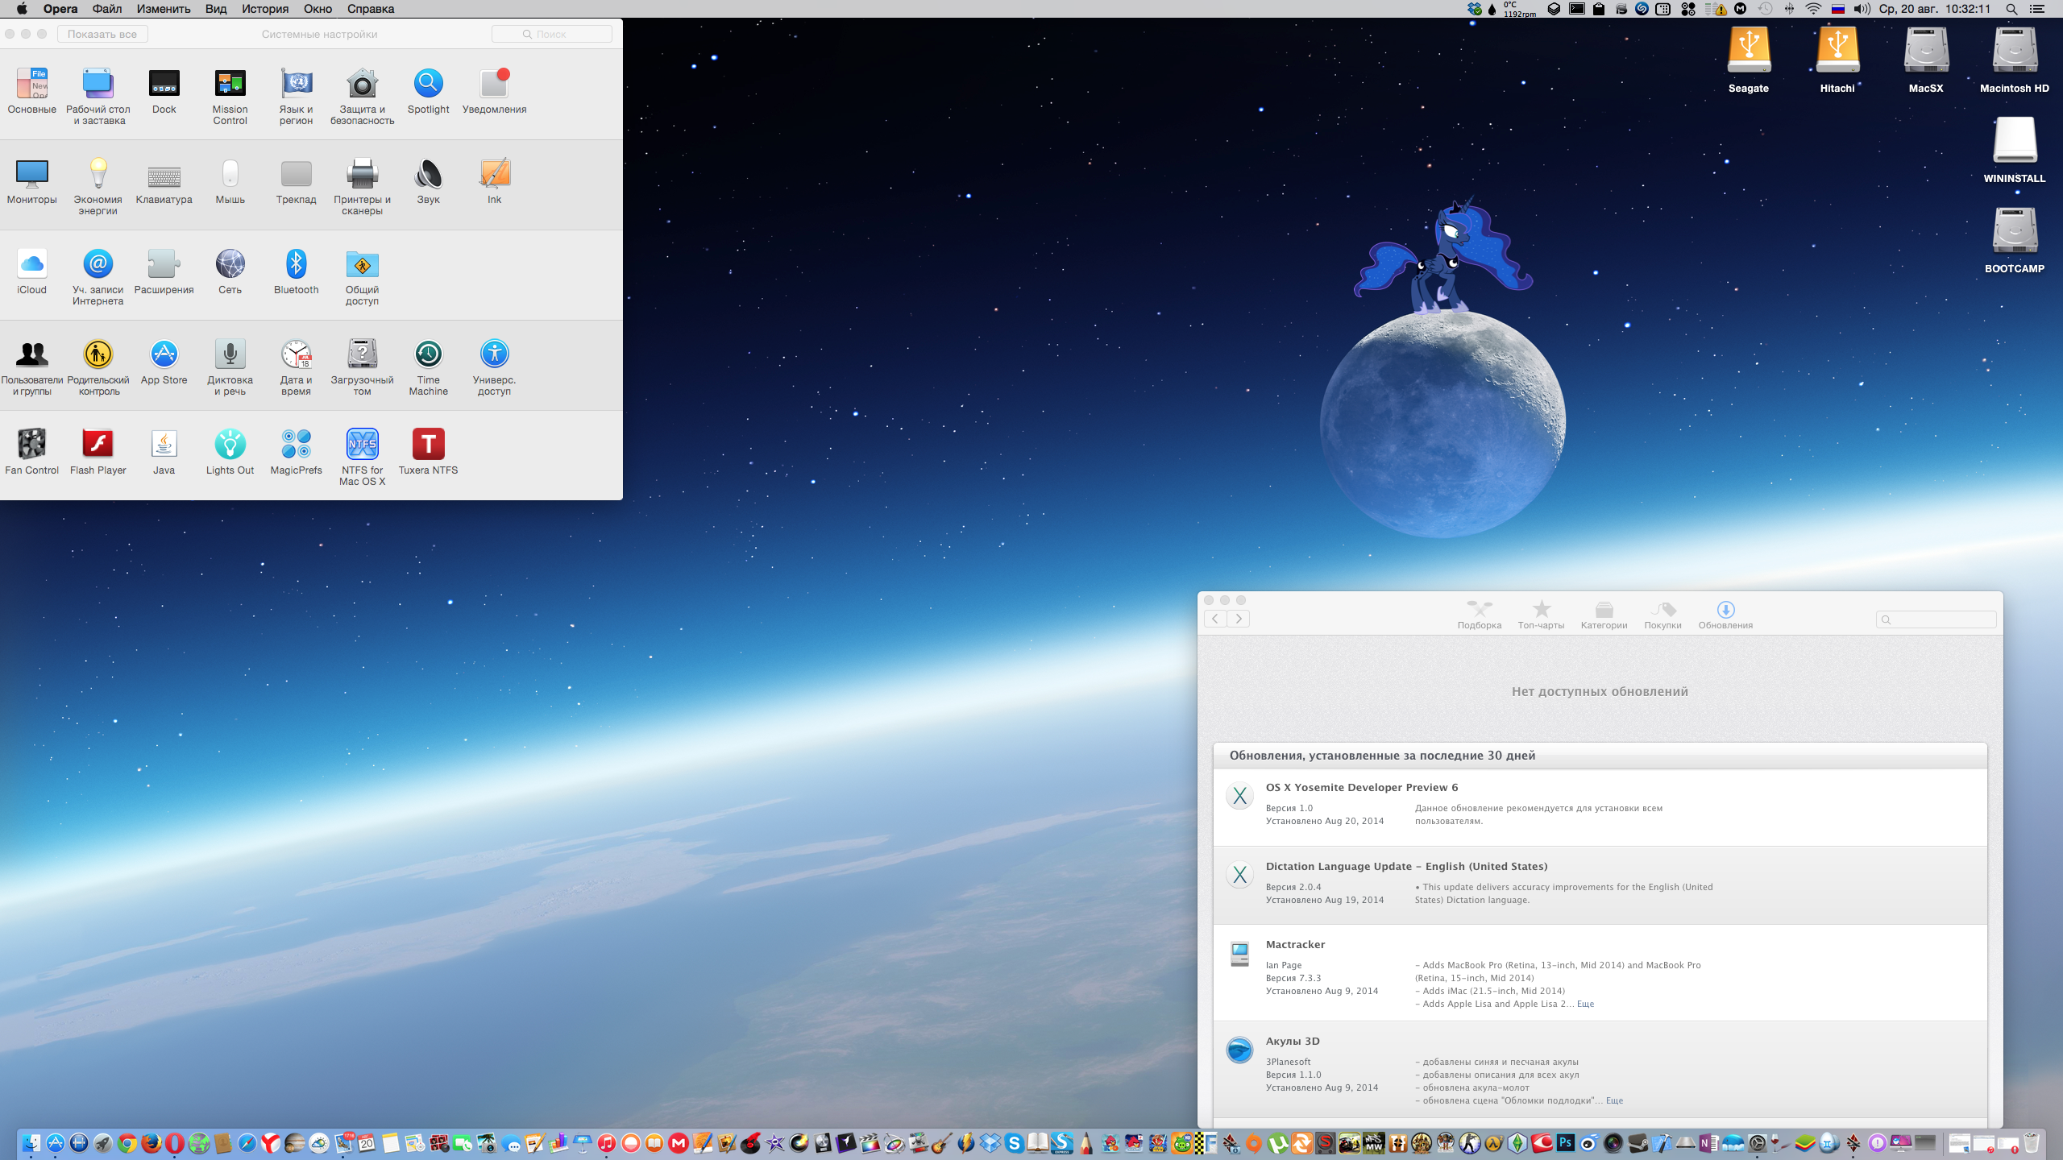Click the App Store search field

1936,619
